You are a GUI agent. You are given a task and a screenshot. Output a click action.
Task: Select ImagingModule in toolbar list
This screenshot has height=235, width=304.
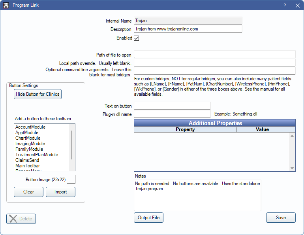30,144
